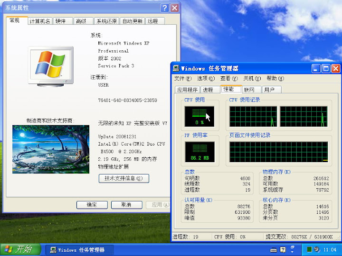The height and width of the screenshot is (256, 342).
Task: Click the status bar '进程数: 19' entry
Action: tap(185, 237)
